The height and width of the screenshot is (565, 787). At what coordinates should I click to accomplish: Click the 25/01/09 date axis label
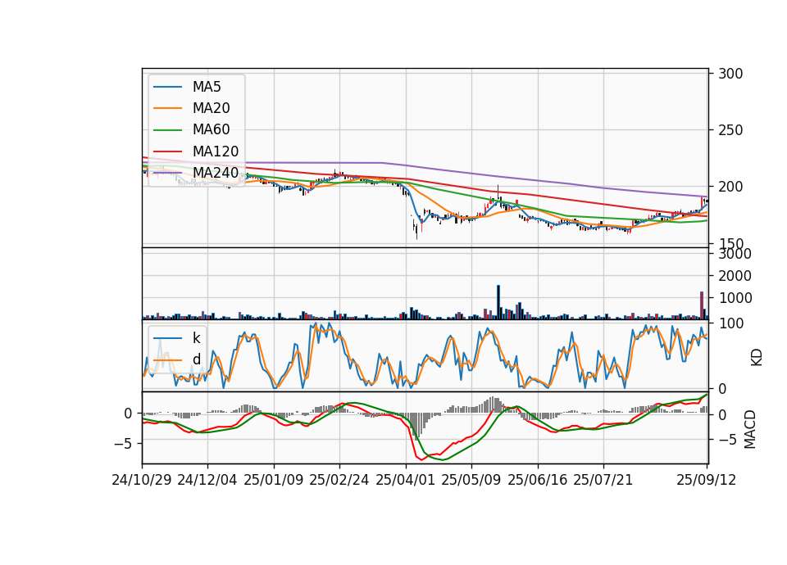(274, 481)
